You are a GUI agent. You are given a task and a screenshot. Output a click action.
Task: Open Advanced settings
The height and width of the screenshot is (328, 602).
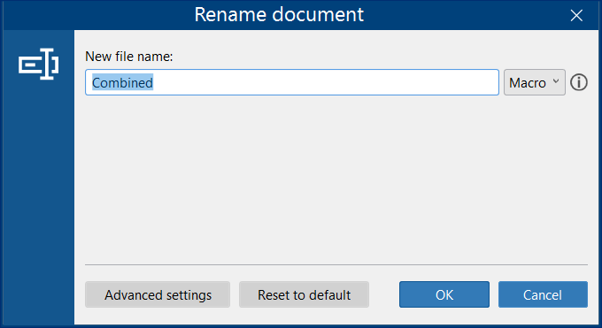[x=158, y=294]
